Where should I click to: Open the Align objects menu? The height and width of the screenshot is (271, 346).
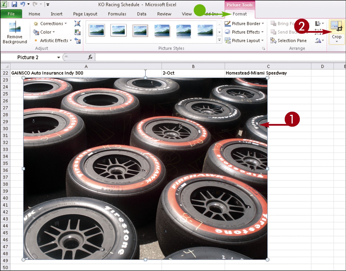pos(320,23)
